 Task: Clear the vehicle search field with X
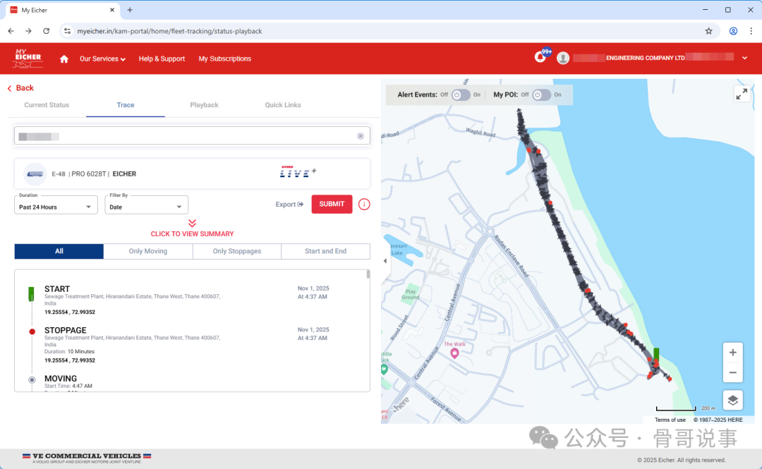click(x=360, y=136)
